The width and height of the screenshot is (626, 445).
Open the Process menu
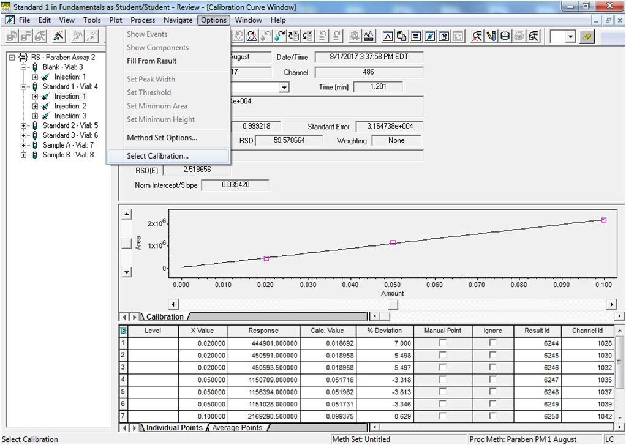point(143,20)
